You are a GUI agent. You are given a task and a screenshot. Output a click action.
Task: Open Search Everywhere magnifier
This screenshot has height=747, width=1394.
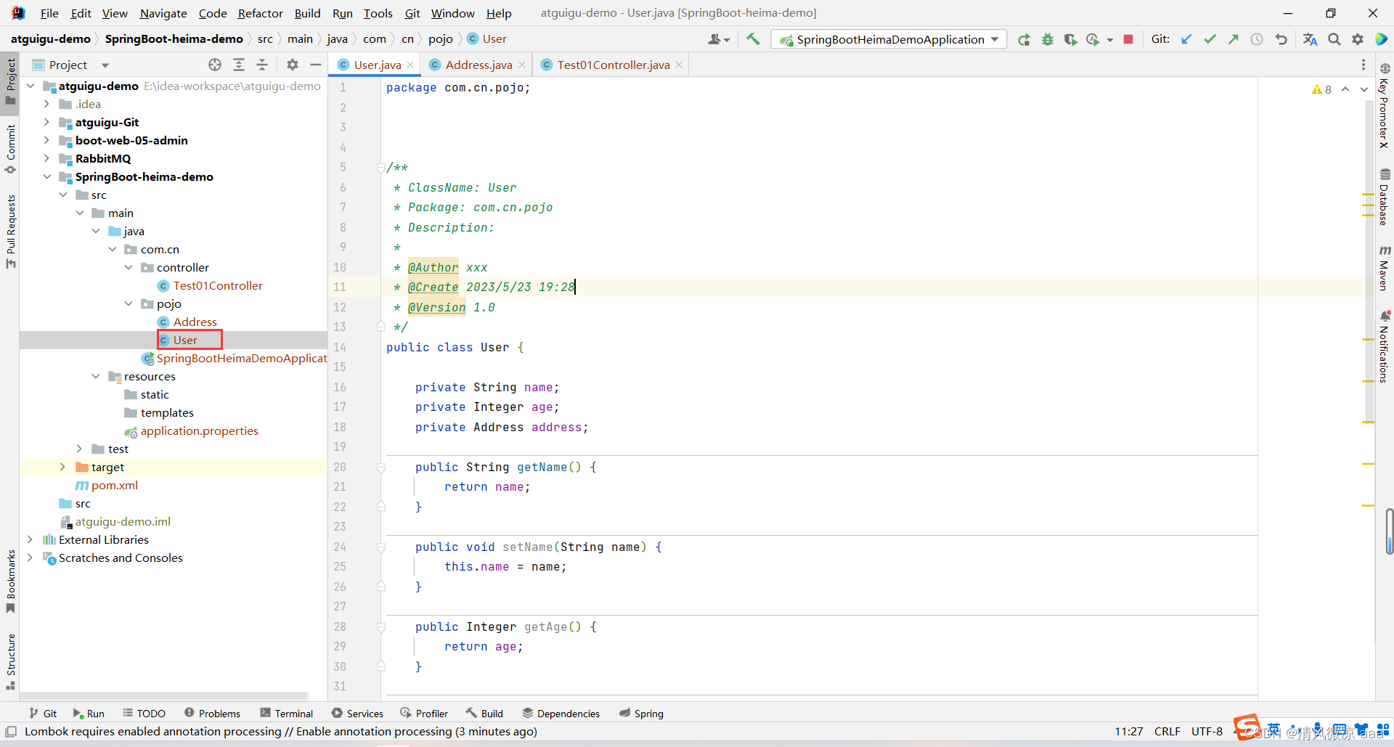[1334, 39]
